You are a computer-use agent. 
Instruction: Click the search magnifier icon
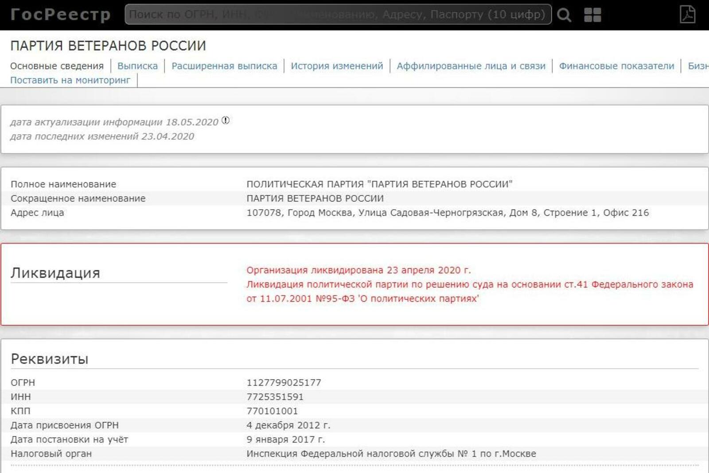[564, 15]
